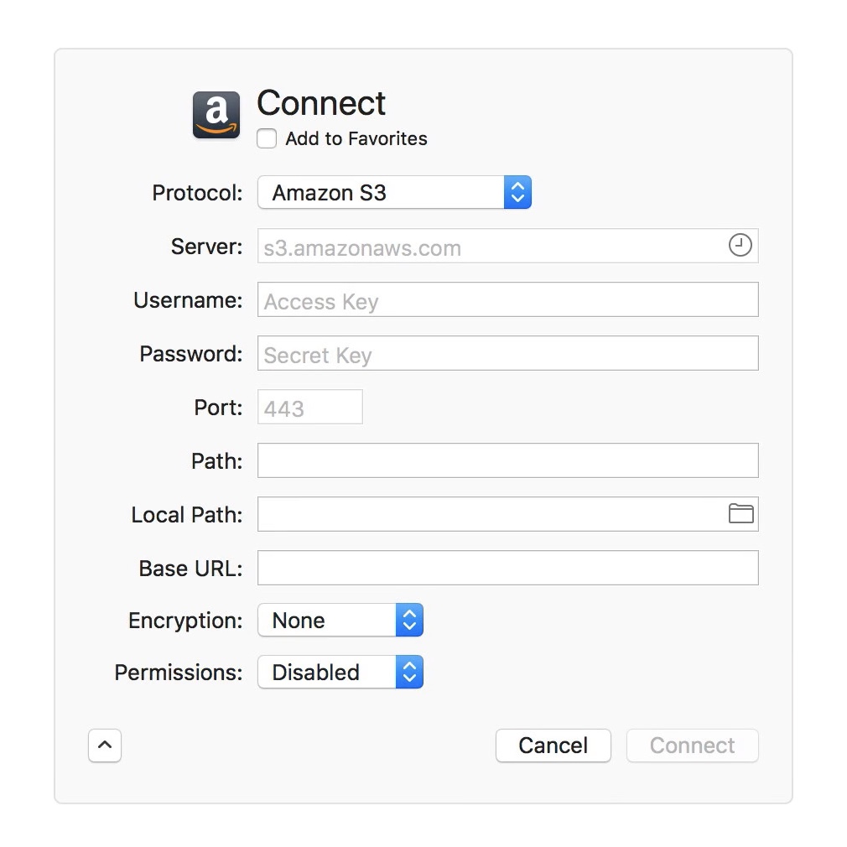
Task: Click the Connect heading title
Action: coord(321,103)
